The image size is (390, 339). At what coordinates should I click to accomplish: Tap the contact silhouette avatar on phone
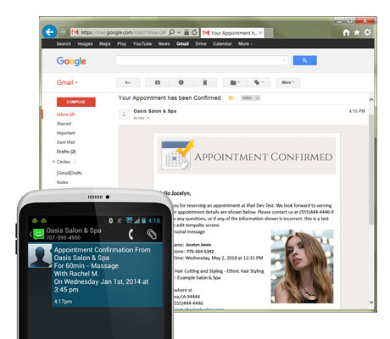click(x=40, y=256)
